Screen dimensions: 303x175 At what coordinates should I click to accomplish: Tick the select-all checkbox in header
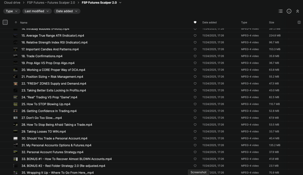5,22
